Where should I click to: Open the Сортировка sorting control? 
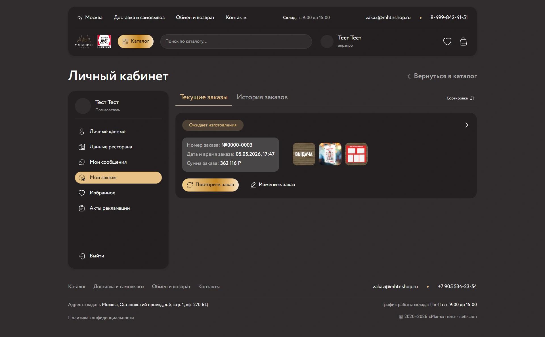point(460,98)
